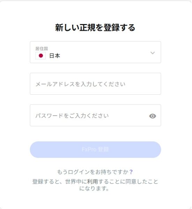Click blank area right of email placeholder
Viewport: 192px width, 209px height.
(x=143, y=84)
